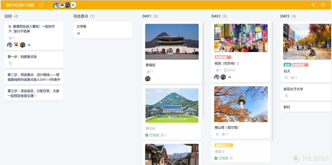Click the first member avatar in the header
Viewport: 332px width, 165px height.
[x=56, y=5]
